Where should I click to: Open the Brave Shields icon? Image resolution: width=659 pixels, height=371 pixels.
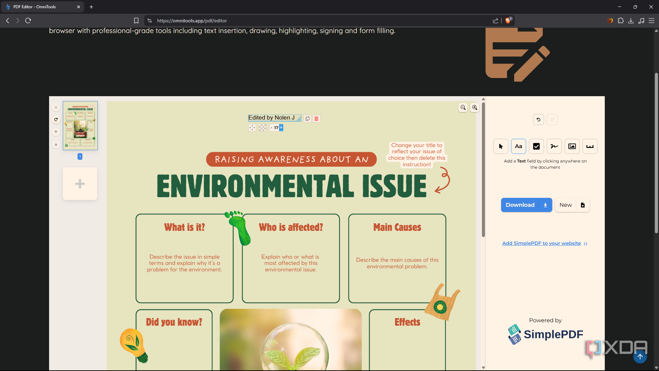(508, 21)
